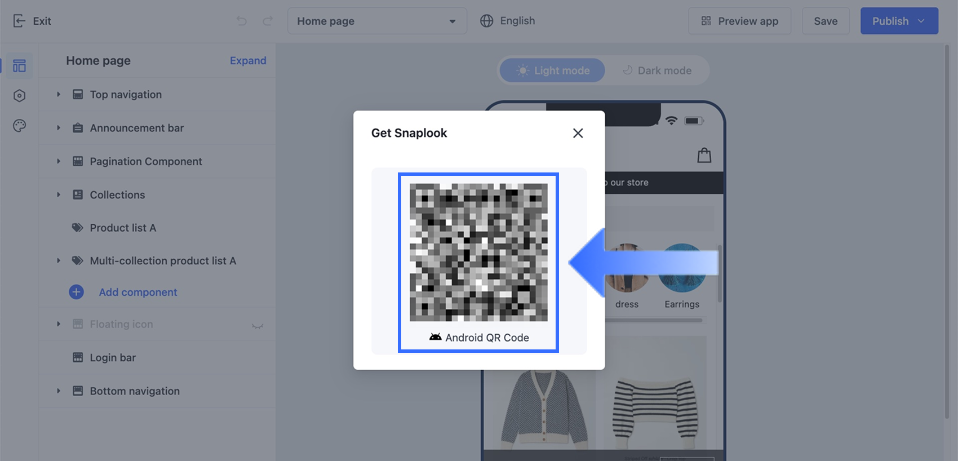958x461 pixels.
Task: Click the Earrings category in phone preview
Action: tap(682, 276)
